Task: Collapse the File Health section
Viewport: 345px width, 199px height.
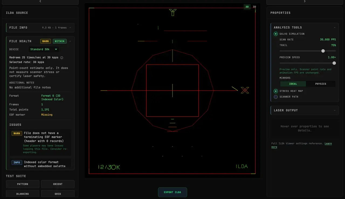Action: coord(70,41)
